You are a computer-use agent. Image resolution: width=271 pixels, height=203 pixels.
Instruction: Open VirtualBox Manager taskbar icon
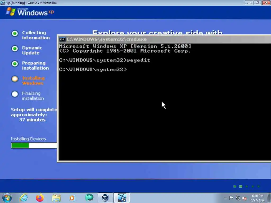click(x=105, y=198)
